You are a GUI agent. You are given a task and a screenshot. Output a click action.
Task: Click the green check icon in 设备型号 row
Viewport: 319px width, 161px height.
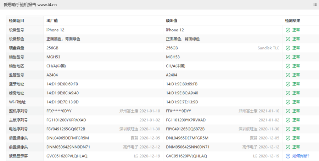point(288,30)
